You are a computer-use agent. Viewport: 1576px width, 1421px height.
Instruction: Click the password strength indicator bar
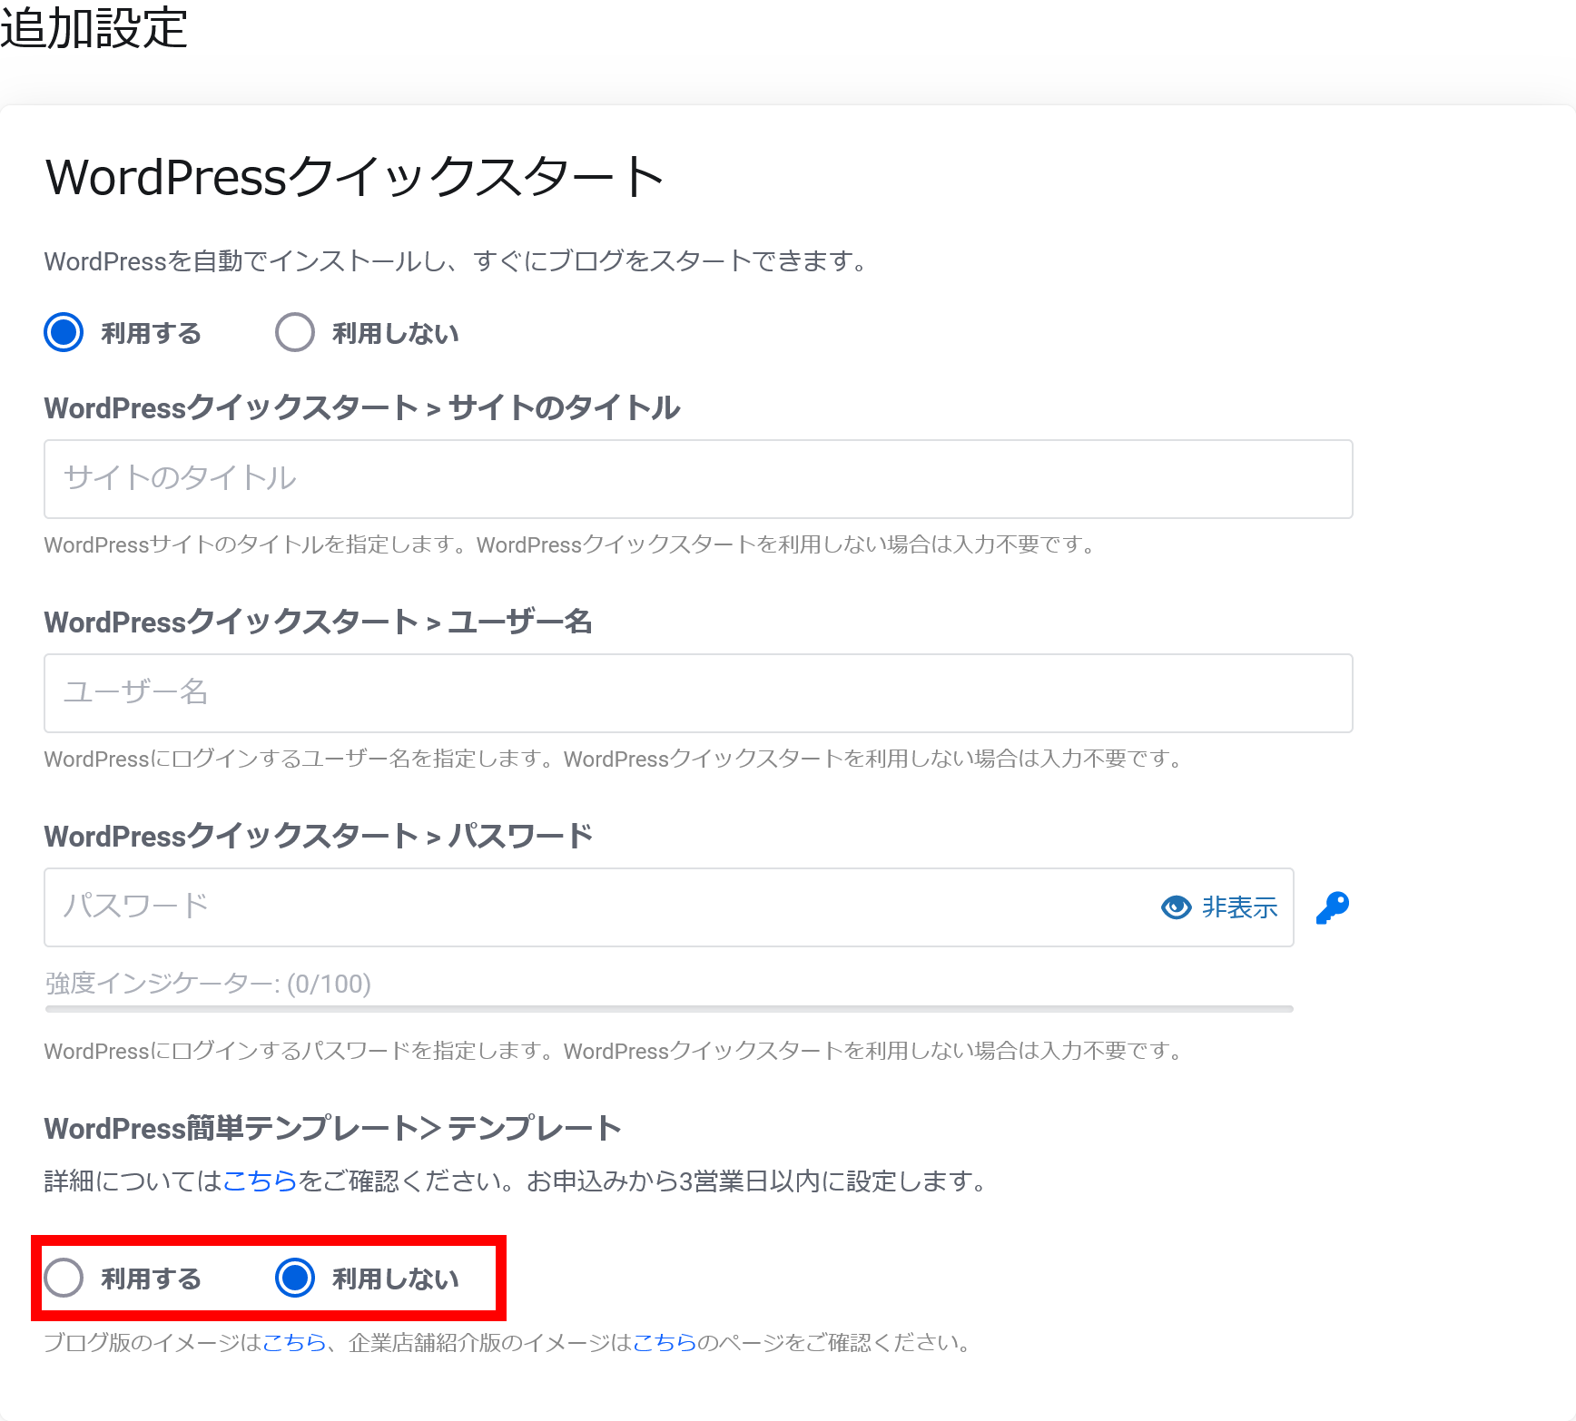(668, 1008)
